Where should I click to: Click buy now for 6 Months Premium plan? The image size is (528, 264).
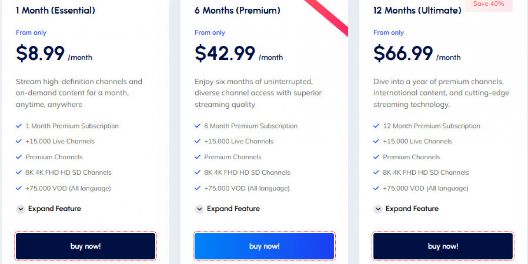tap(264, 246)
